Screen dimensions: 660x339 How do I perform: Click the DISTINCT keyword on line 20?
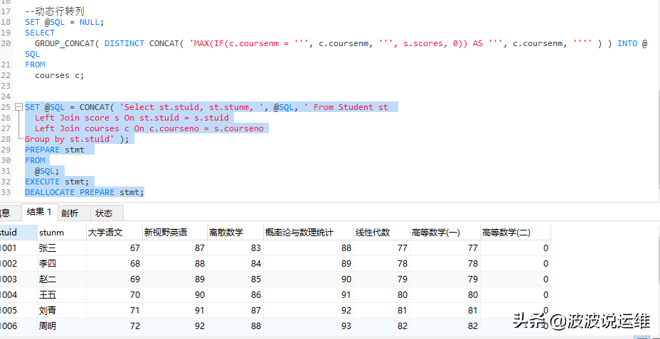pyautogui.click(x=124, y=44)
